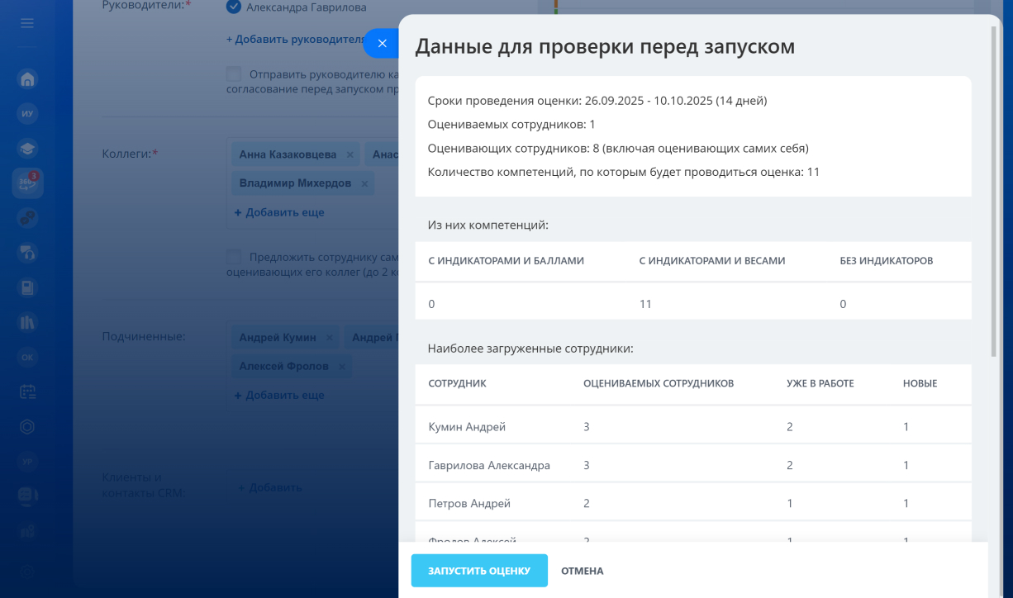Open the graduation cap learning icon
1013x598 pixels.
tap(27, 149)
